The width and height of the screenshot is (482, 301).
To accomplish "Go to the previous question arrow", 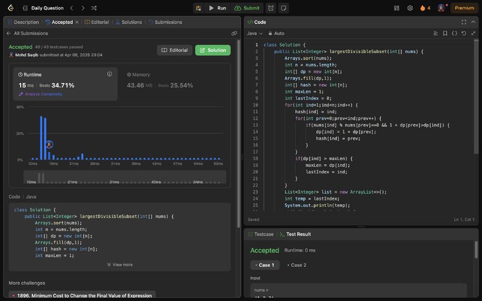I will (71, 8).
